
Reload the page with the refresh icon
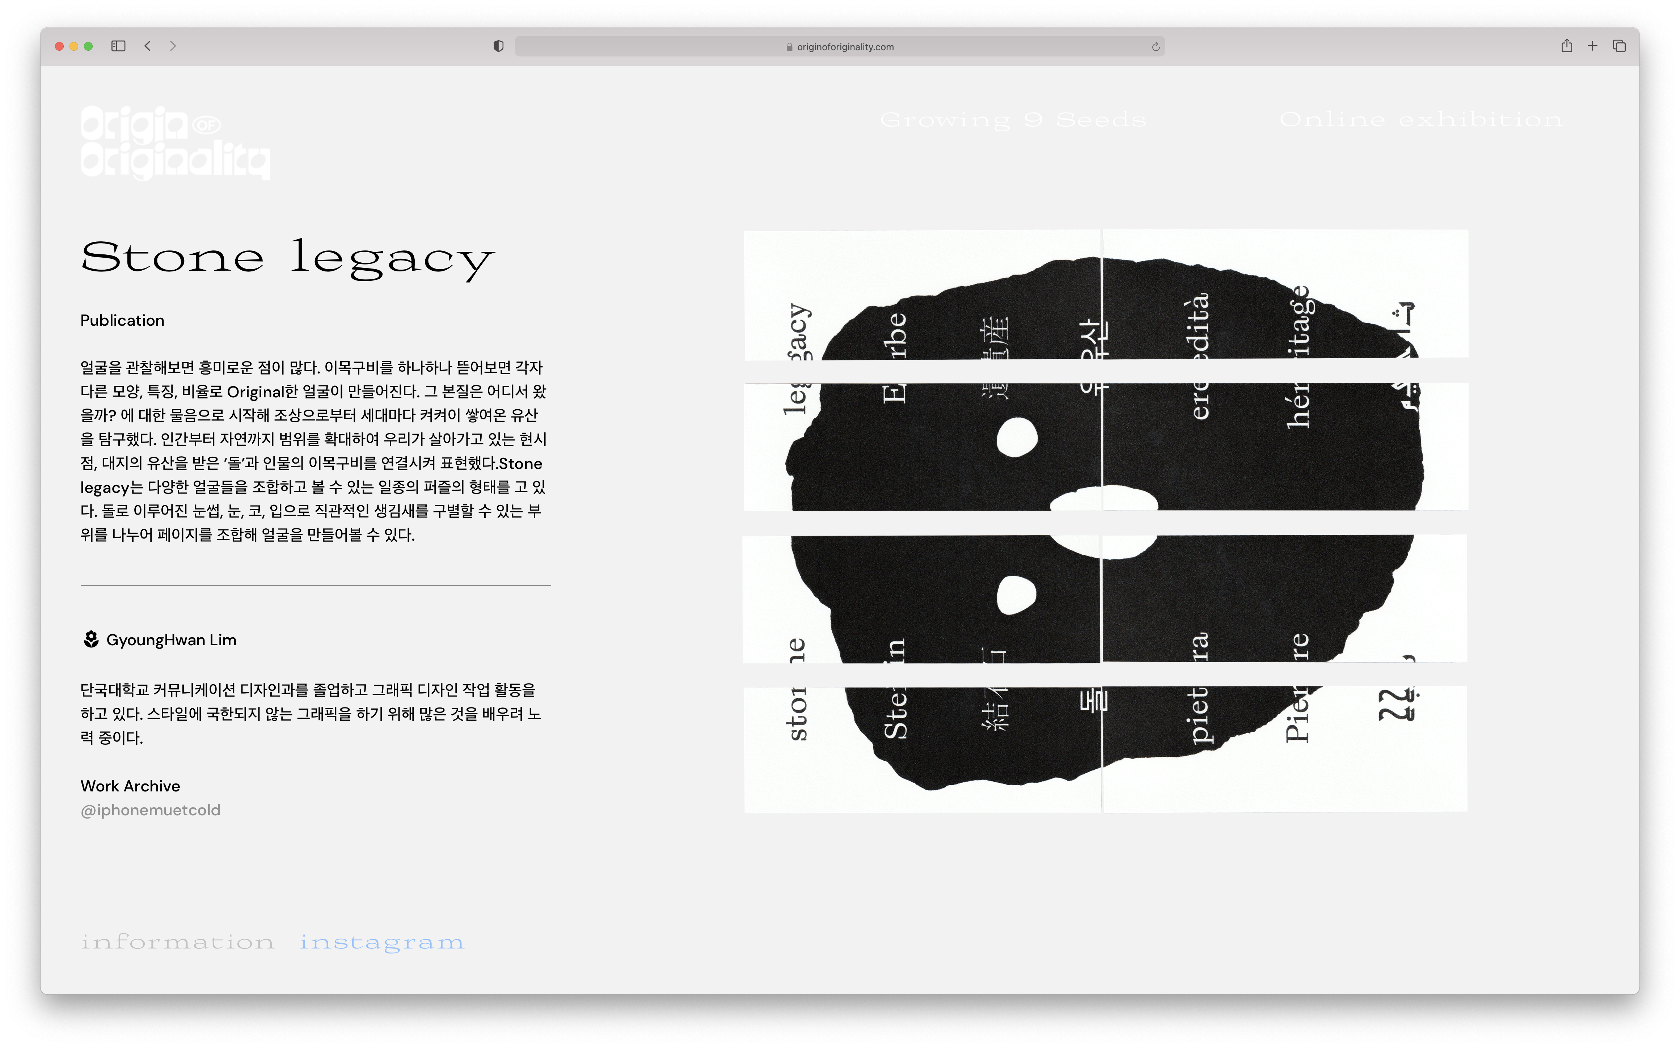pos(1155,46)
